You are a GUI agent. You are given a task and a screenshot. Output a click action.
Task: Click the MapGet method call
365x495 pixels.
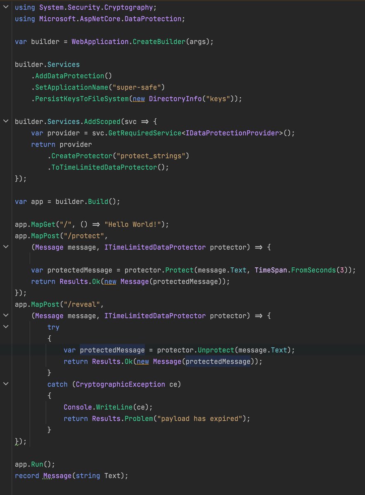(x=43, y=224)
